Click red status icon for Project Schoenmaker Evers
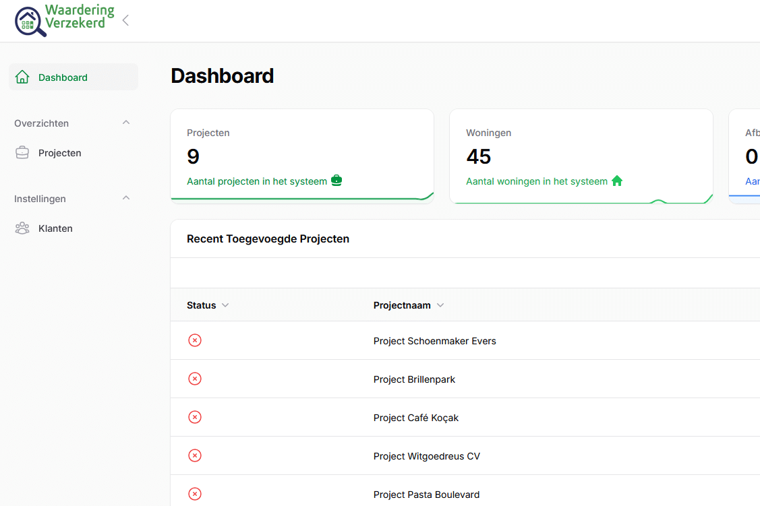This screenshot has width=760, height=506. (x=195, y=340)
